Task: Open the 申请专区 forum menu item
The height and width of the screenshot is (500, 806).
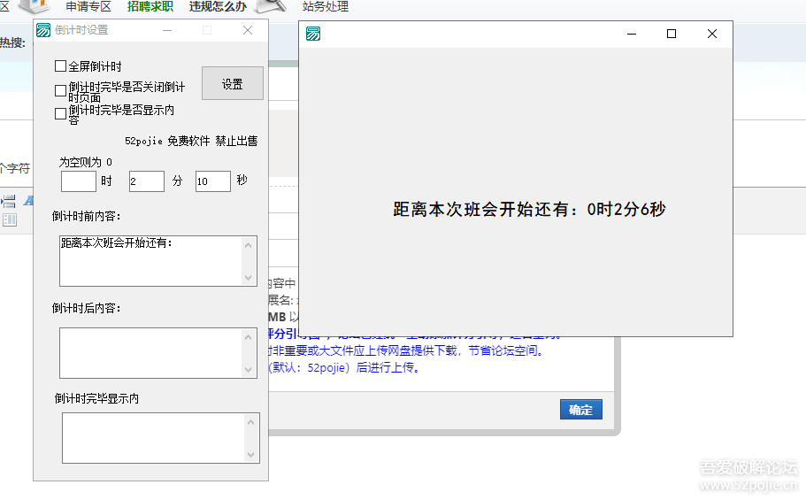Action: (88, 7)
